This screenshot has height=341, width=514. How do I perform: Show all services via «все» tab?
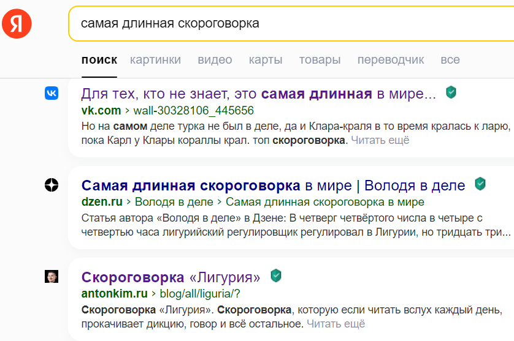450,60
